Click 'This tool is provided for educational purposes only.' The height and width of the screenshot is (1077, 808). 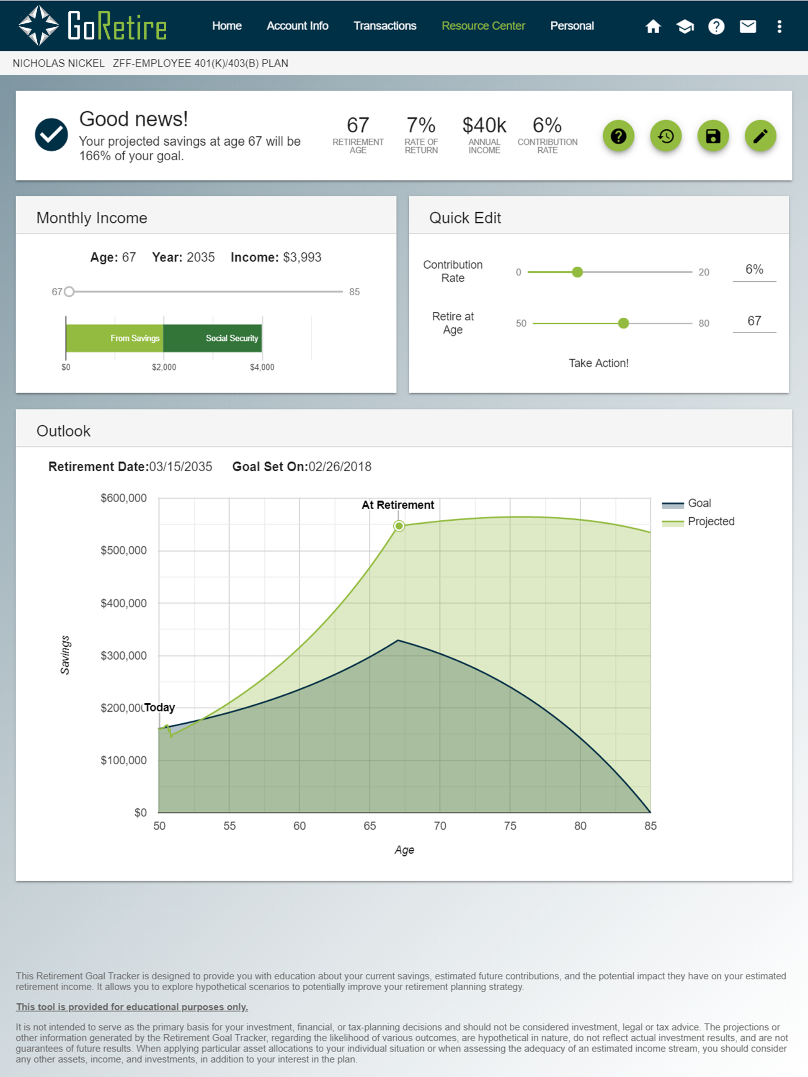click(x=132, y=1007)
